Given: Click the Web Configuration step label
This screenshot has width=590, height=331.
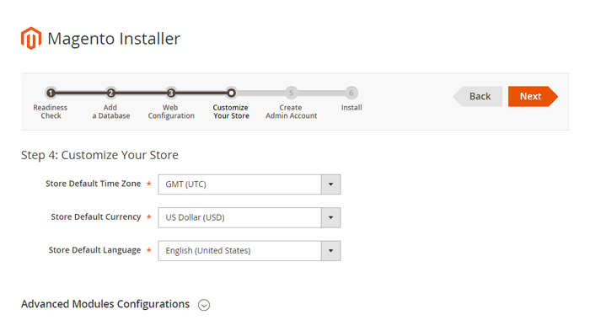Looking at the screenshot, I should [171, 112].
